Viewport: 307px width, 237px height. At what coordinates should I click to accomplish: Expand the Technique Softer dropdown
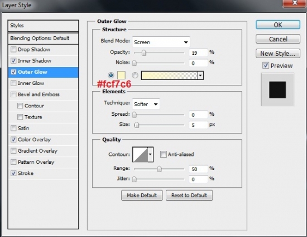point(146,104)
